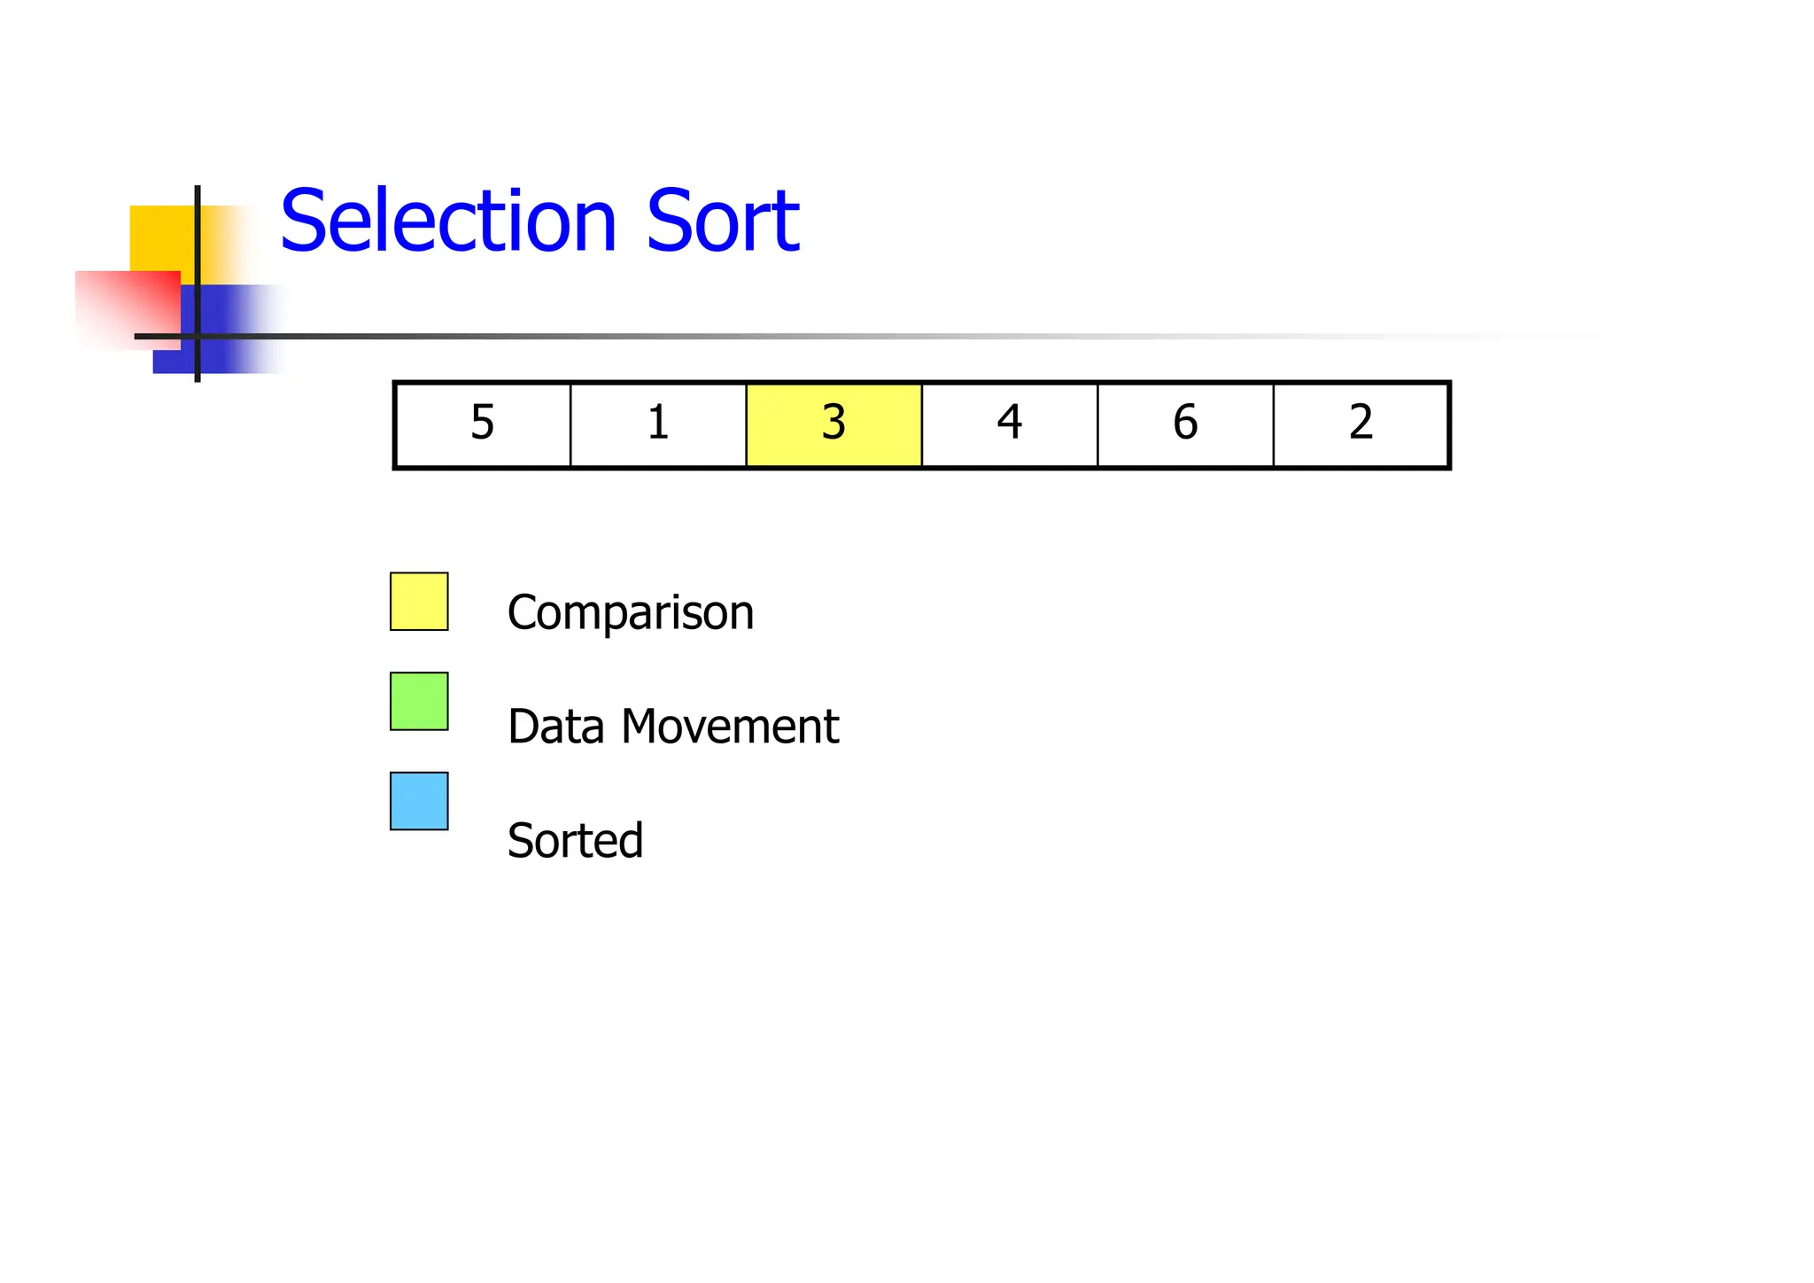The image size is (1814, 1283).
Task: Click the Comparison legend label
Action: tap(630, 613)
